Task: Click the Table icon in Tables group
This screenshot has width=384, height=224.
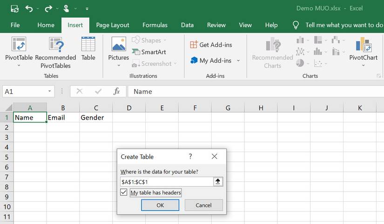Action: pos(88,44)
